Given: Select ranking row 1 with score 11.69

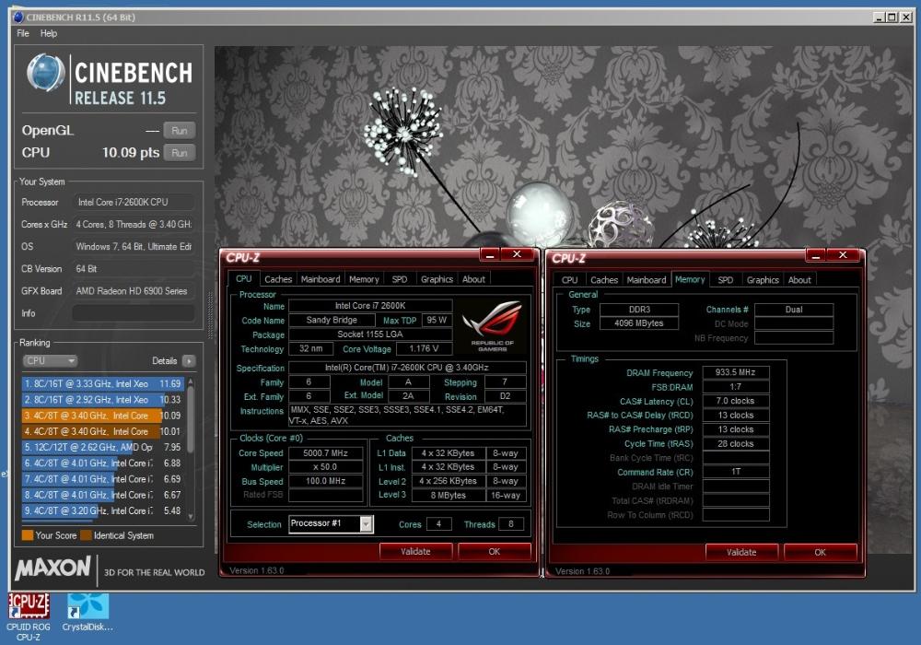Looking at the screenshot, I should click(x=103, y=383).
